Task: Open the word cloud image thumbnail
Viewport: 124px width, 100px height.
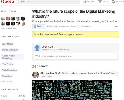Action: coord(72,90)
